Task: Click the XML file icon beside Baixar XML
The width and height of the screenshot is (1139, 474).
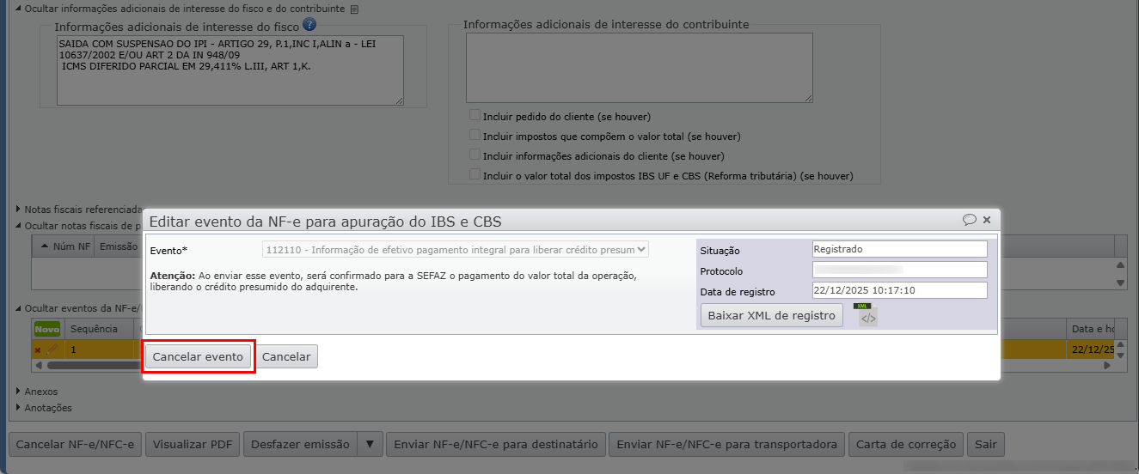Action: pyautogui.click(x=866, y=315)
